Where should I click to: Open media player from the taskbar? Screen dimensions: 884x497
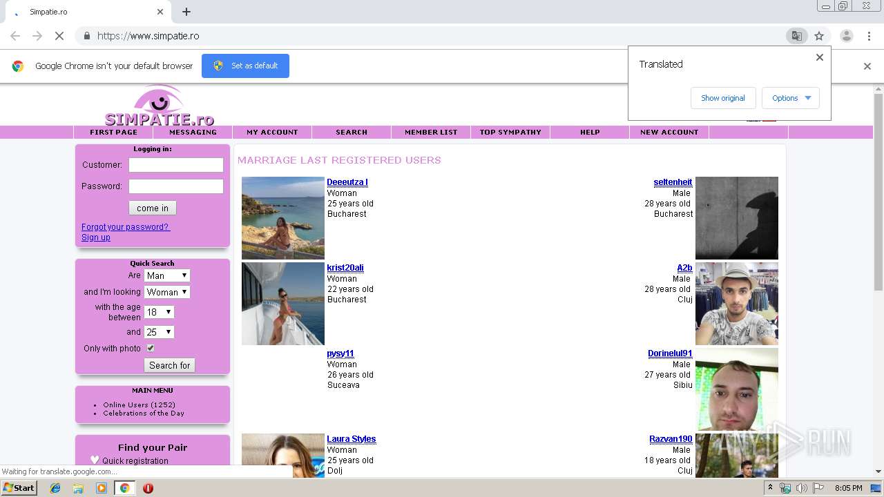click(102, 488)
